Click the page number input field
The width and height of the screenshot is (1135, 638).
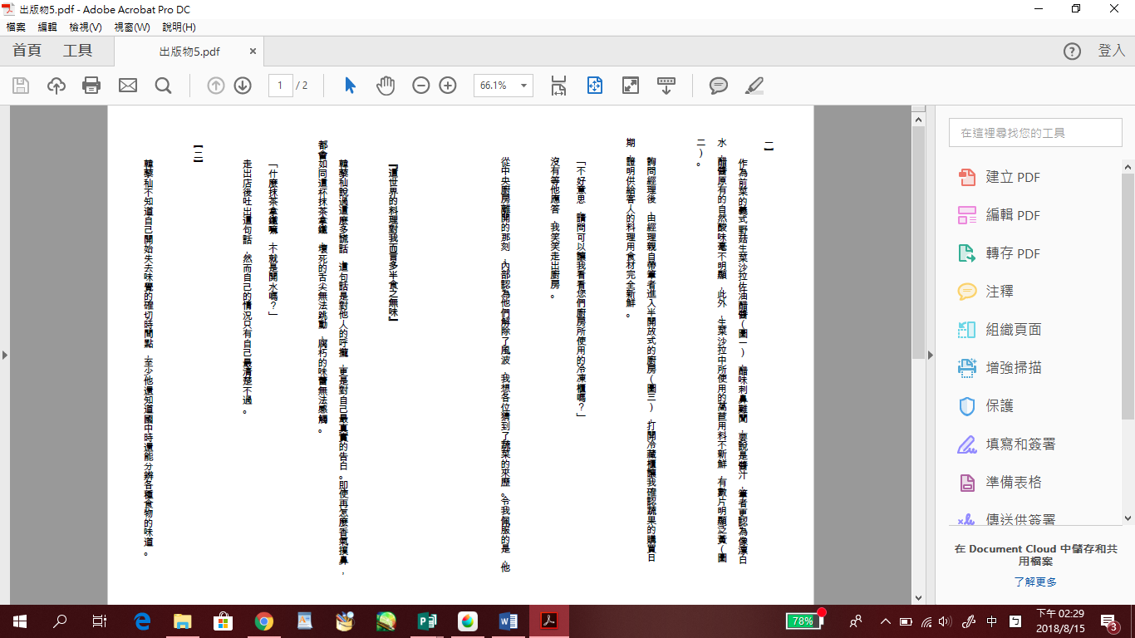click(280, 86)
